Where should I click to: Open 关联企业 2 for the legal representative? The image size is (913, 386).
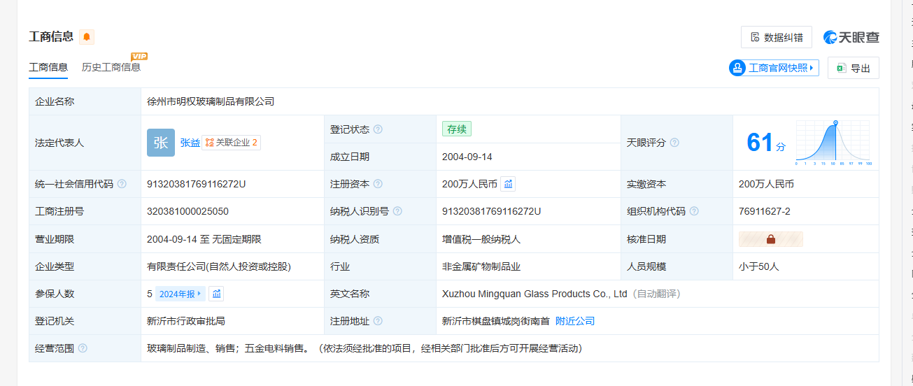[x=232, y=143]
